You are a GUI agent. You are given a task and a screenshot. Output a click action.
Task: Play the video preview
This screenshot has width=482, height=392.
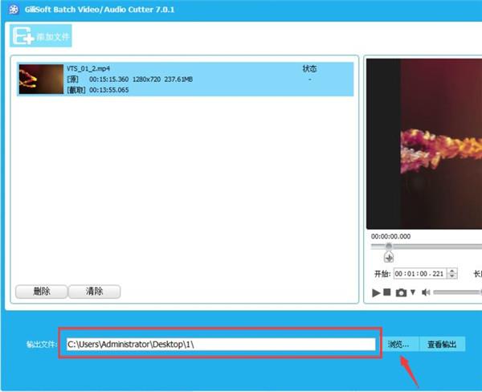coord(376,292)
